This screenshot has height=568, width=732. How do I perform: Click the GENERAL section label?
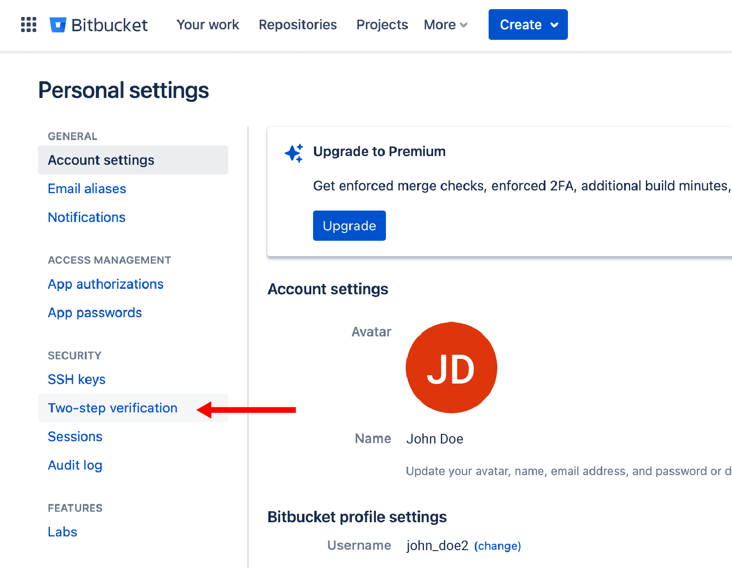coord(72,136)
